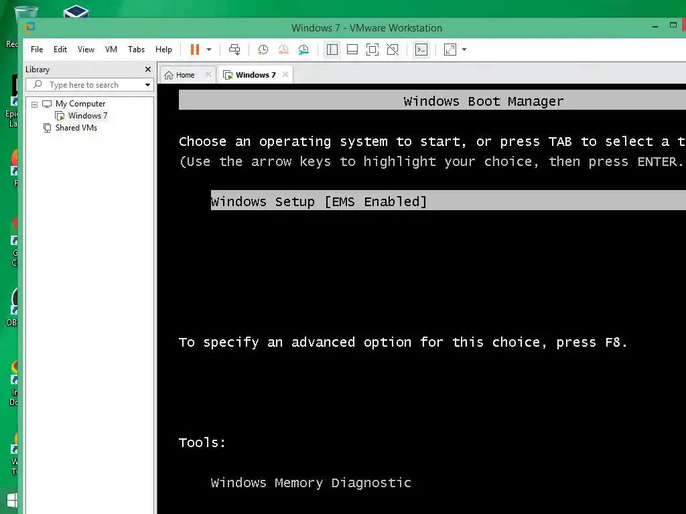Open the stretch display options dropdown arrow
Viewport: 686px width, 514px height.
(x=464, y=50)
